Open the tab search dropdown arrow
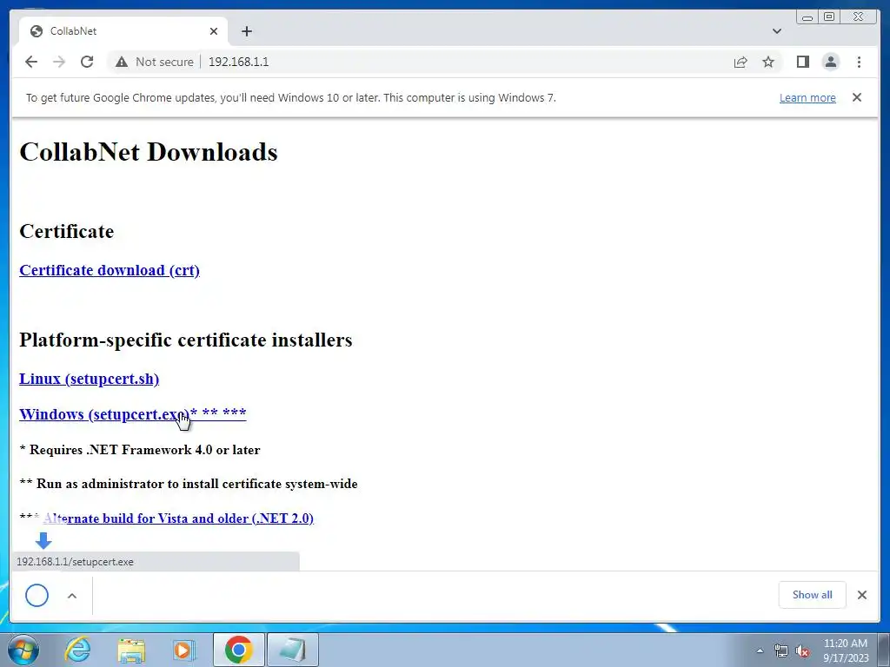Viewport: 890px width, 667px height. pyautogui.click(x=776, y=31)
